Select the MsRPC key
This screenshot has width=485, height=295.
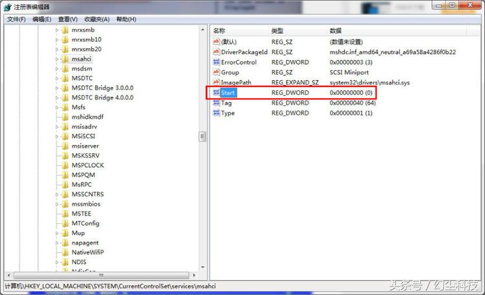(x=81, y=185)
